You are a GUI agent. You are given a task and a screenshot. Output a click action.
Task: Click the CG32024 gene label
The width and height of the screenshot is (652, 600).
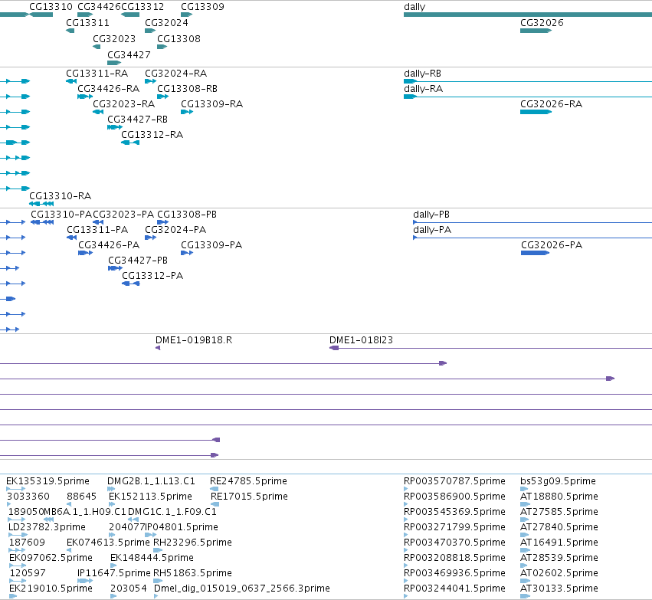[166, 22]
